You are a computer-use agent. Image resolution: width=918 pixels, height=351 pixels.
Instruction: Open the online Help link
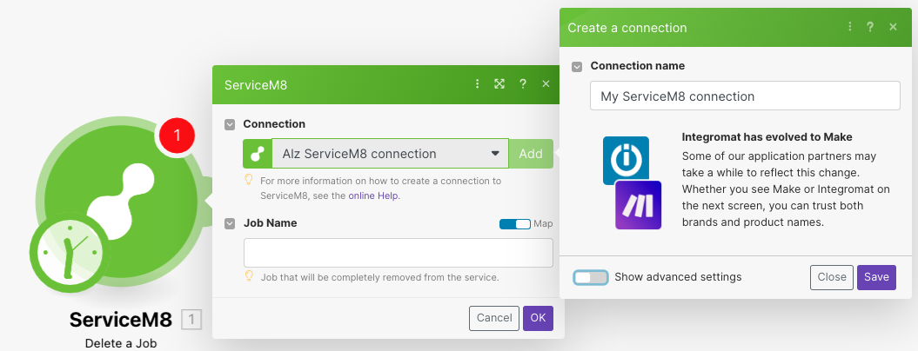pyautogui.click(x=373, y=196)
